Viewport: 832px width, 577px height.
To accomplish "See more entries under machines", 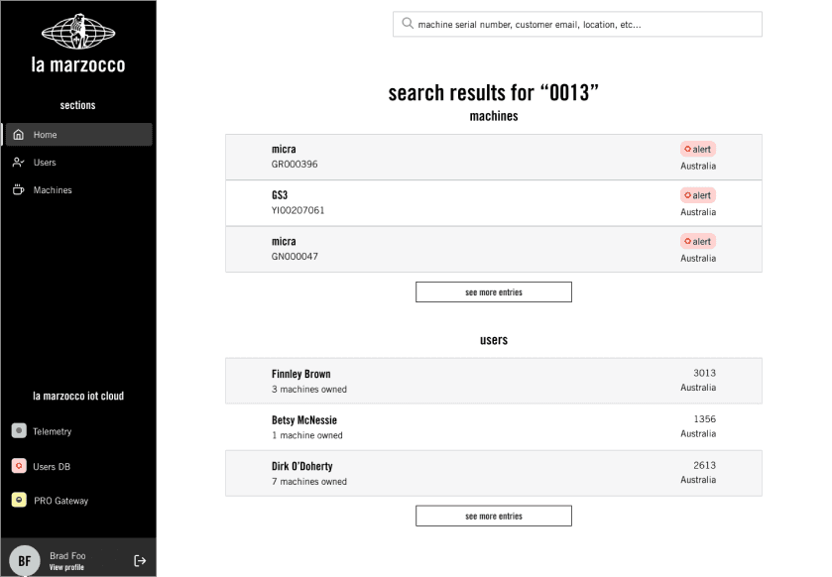I will [494, 292].
